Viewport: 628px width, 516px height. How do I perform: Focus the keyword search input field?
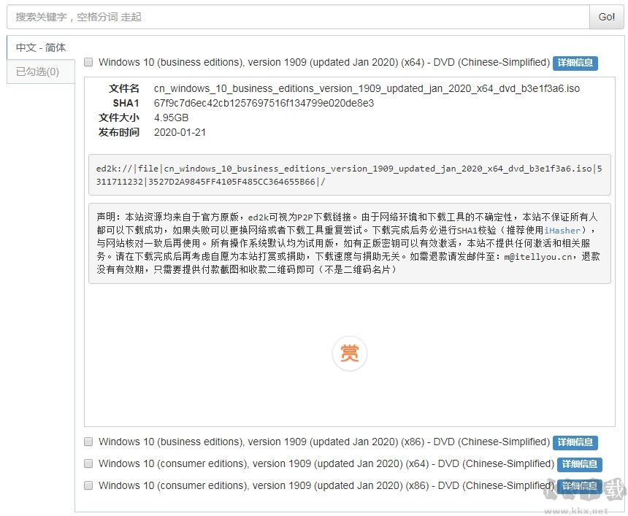tap(299, 17)
